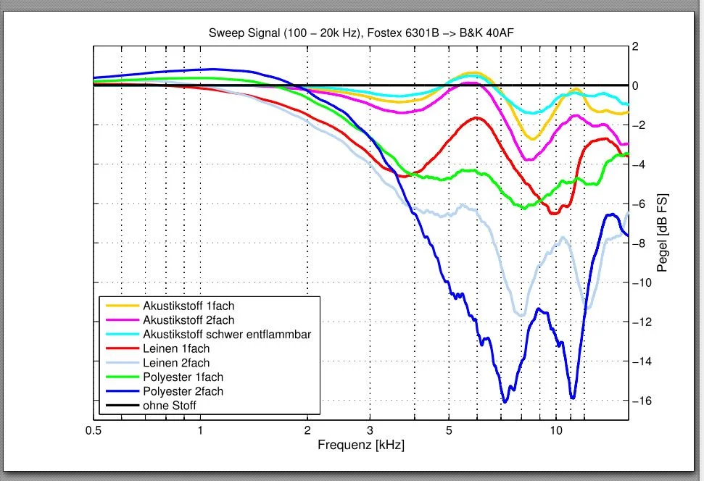Click the "ohne Stoff" legend label
This screenshot has width=704, height=481.
coord(169,406)
